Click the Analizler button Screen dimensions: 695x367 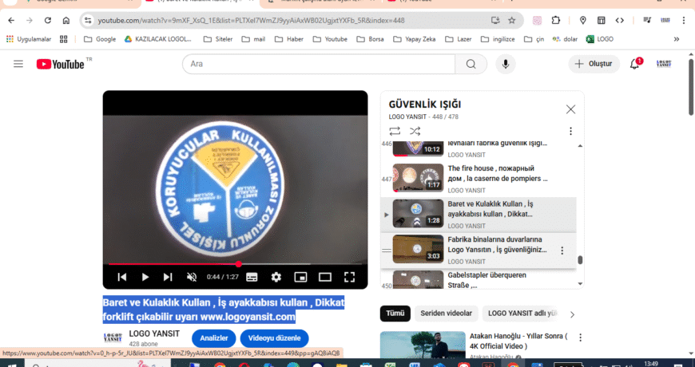click(x=214, y=338)
